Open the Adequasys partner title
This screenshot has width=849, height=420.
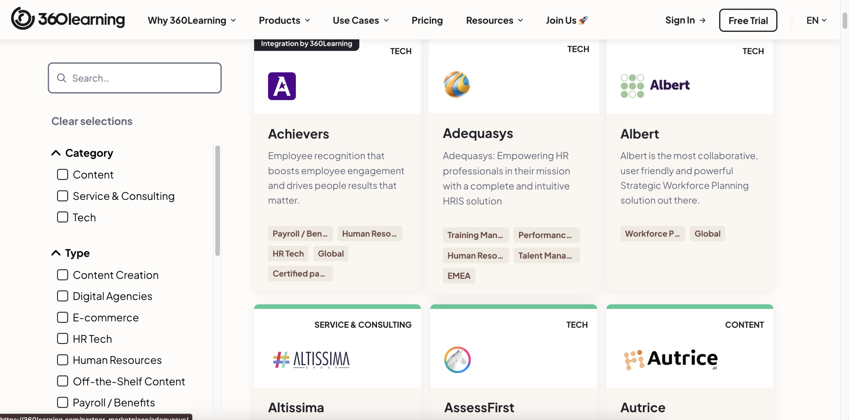point(478,133)
